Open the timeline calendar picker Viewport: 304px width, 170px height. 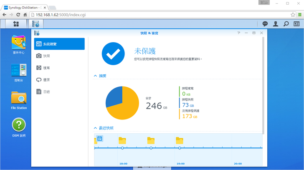tap(100, 138)
